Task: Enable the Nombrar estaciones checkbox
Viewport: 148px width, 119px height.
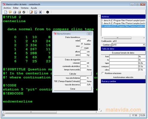Action: (x=103, y=73)
